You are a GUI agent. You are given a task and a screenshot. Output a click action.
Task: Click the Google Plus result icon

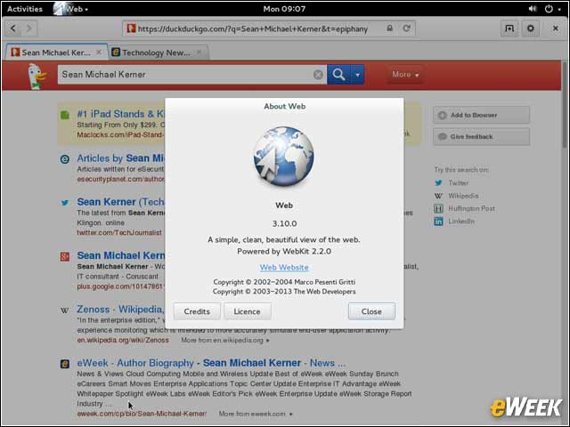pos(65,257)
